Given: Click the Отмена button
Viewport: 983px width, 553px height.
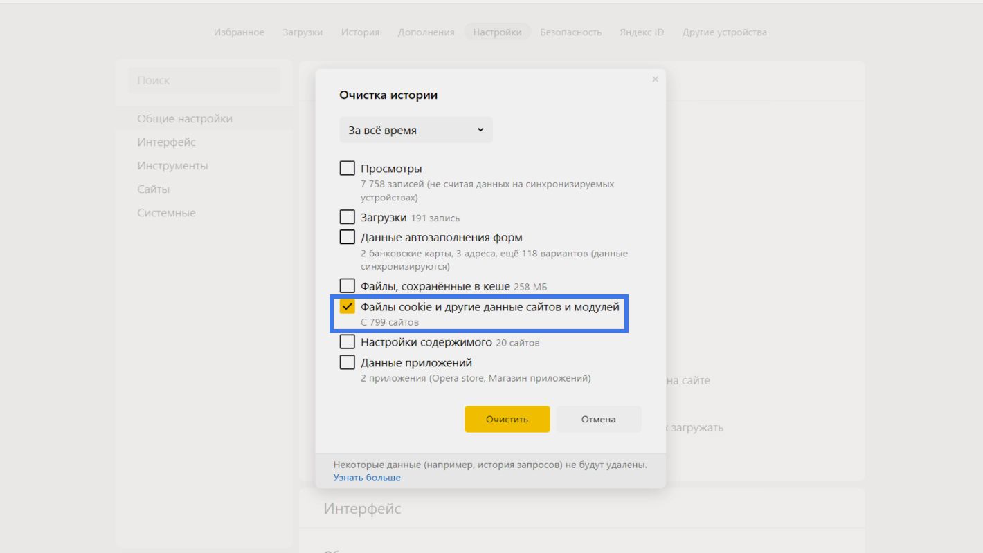Looking at the screenshot, I should tap(598, 419).
